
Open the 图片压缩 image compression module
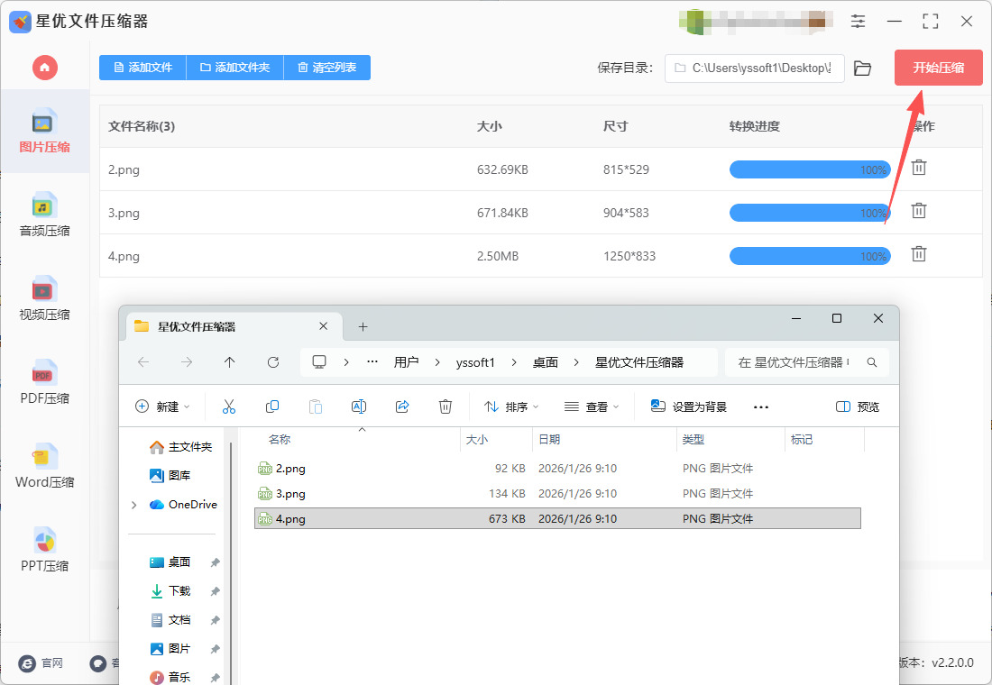click(x=44, y=132)
